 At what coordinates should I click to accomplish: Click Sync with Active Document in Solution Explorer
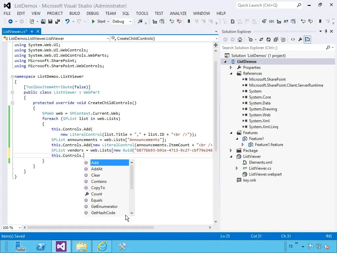pyautogui.click(x=261, y=40)
